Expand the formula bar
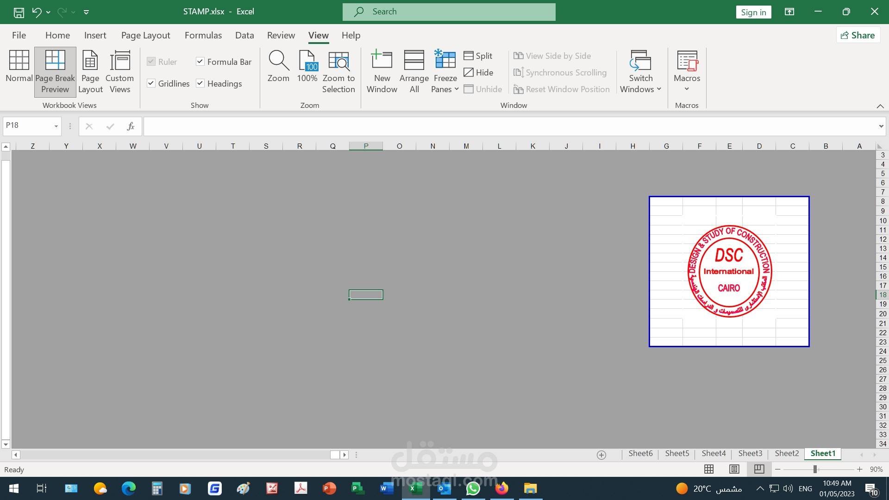This screenshot has height=500, width=889. (x=881, y=126)
